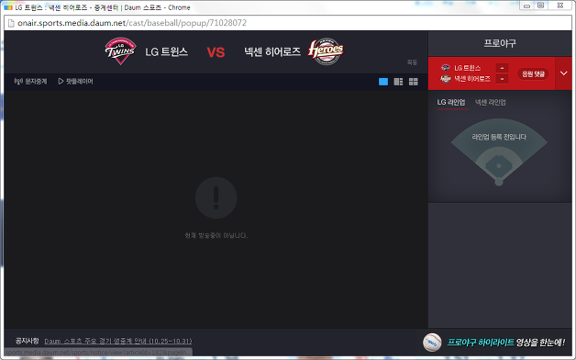576x360 pixels.
Task: Click the LG Twins team logo
Action: coord(120,51)
